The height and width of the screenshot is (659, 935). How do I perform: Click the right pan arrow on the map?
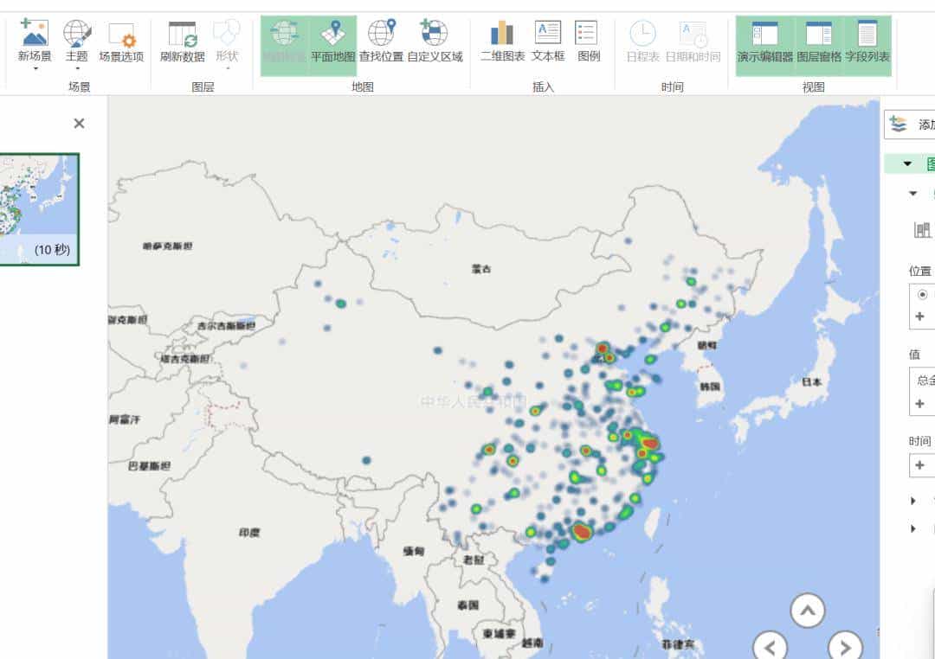844,645
